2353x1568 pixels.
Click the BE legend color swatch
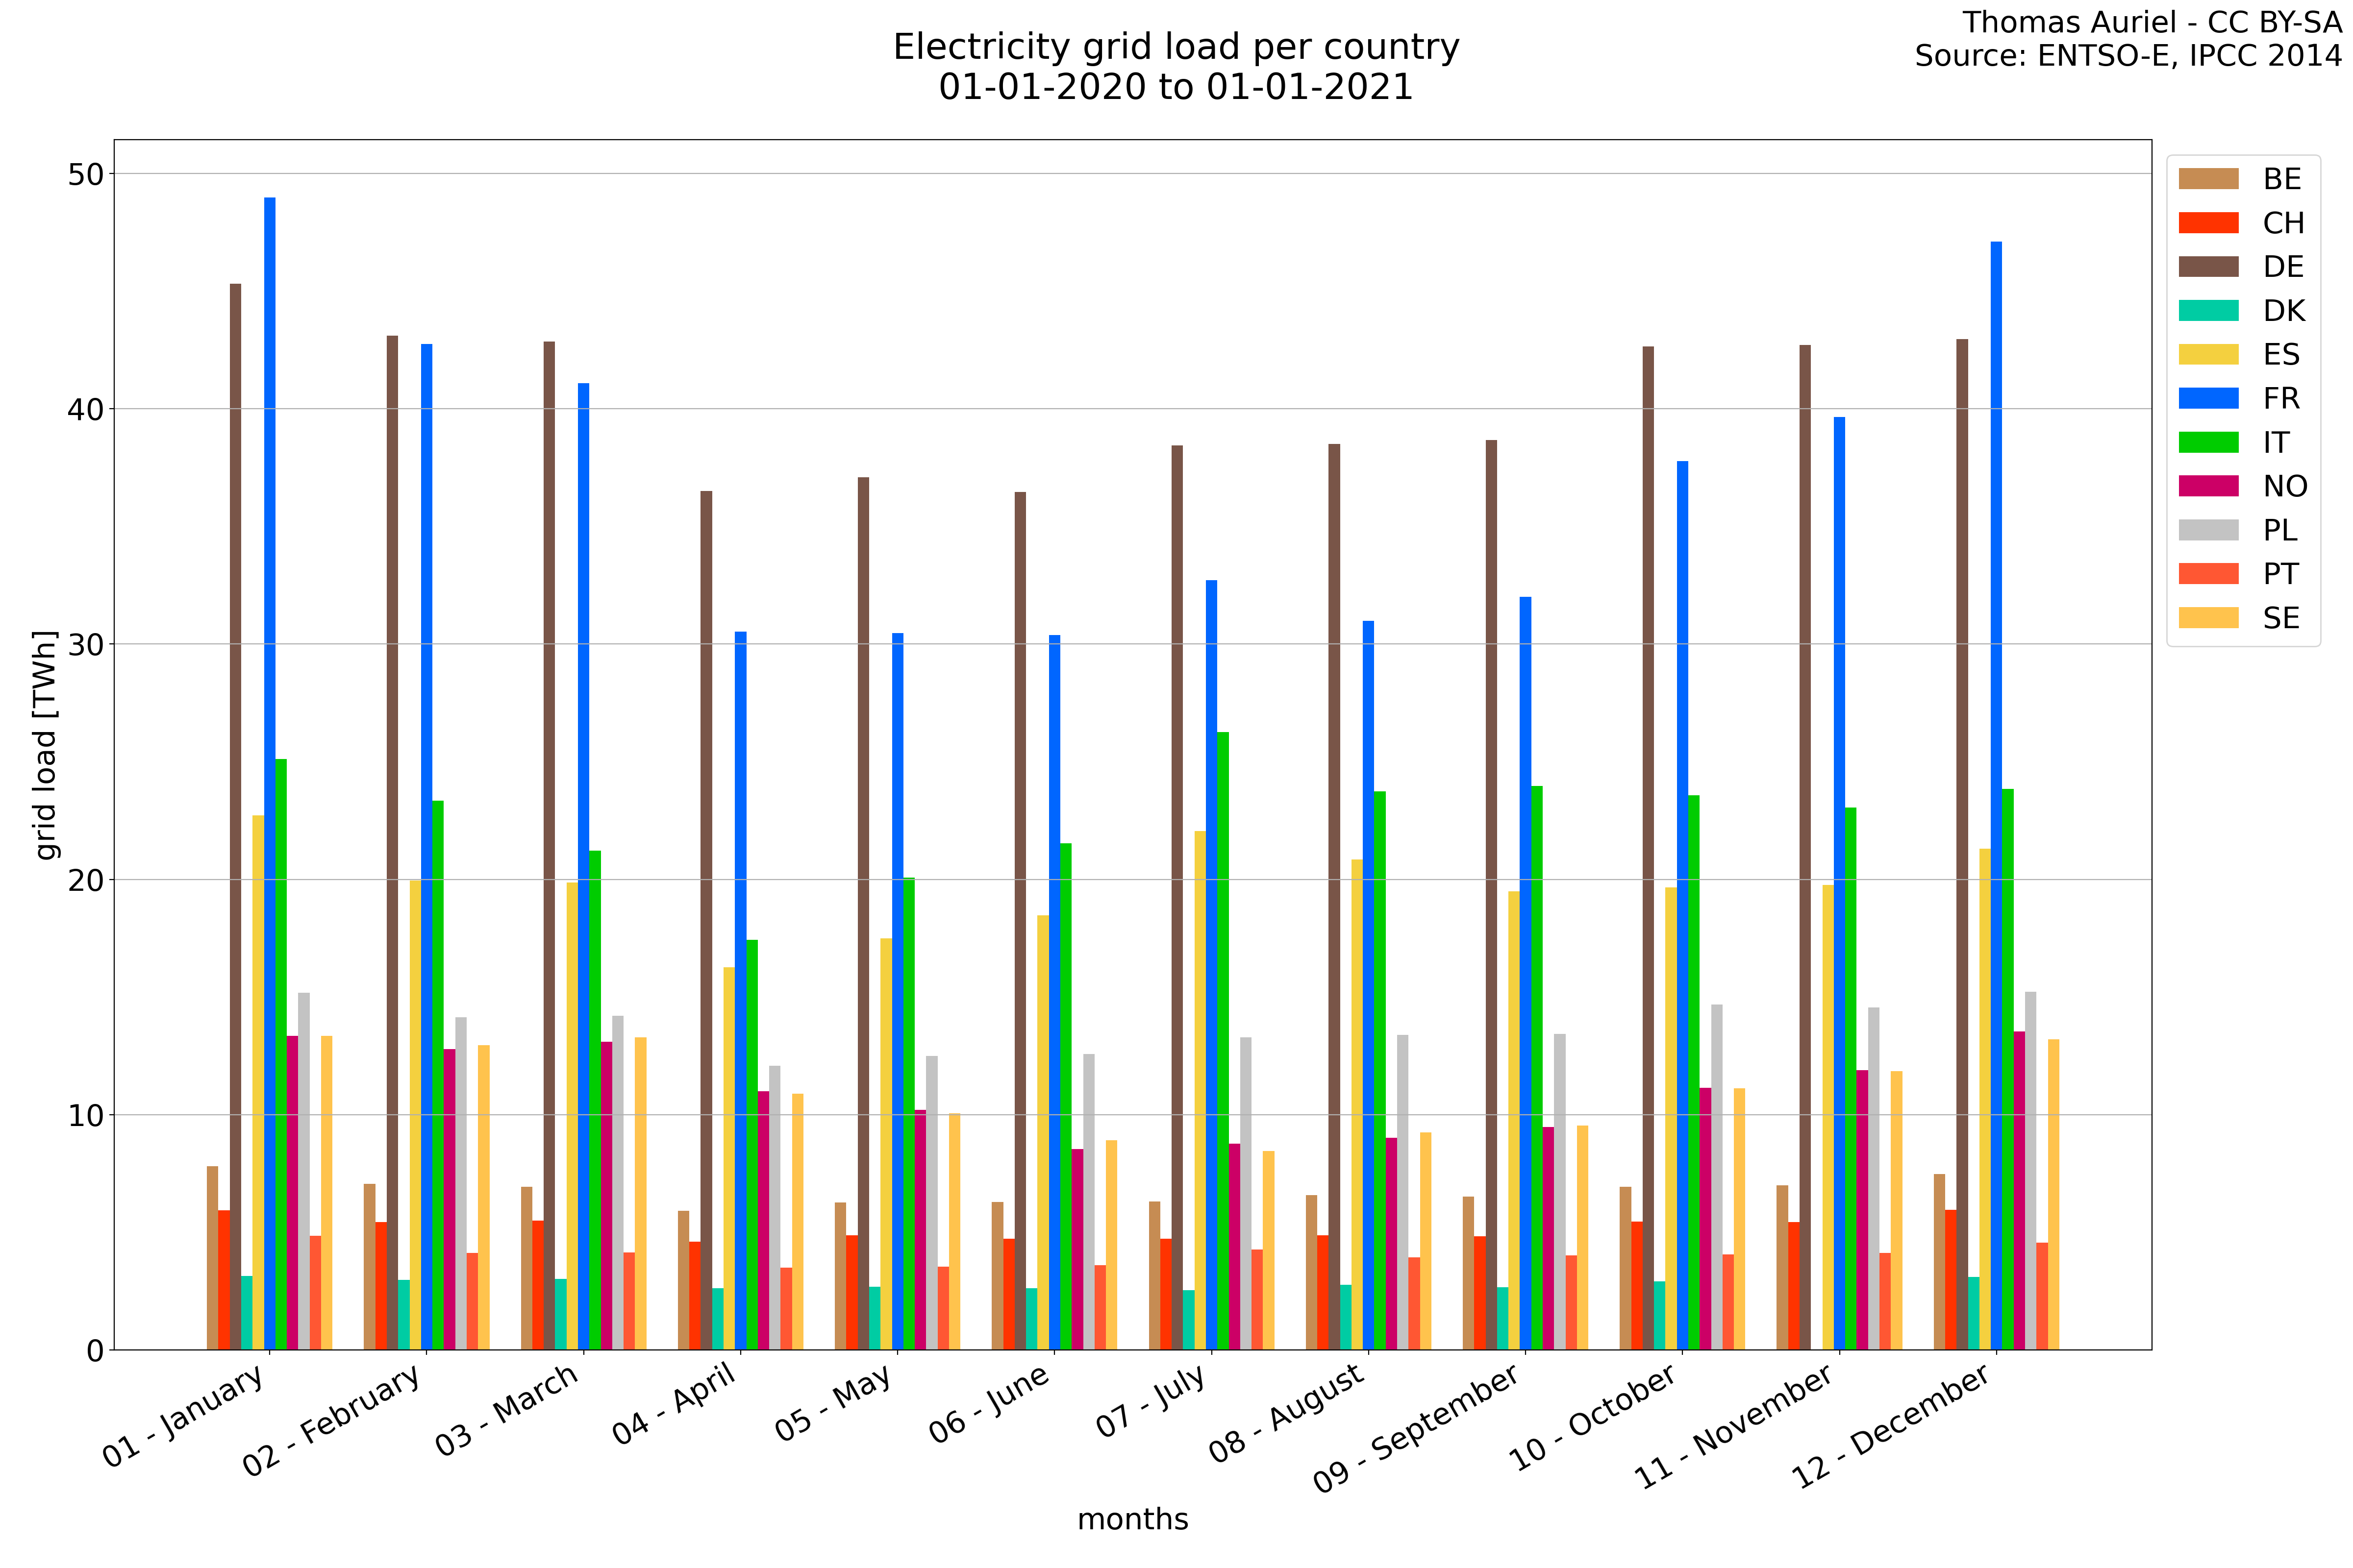2208,179
